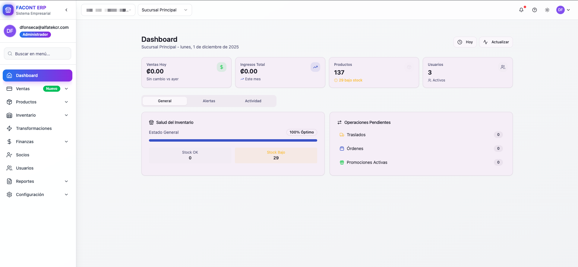Switch to the Alertas tab
Viewport: 578px width, 267px height.
point(209,101)
